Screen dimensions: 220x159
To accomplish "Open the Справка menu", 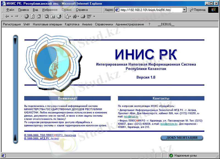I will pyautogui.click(x=82, y=10).
